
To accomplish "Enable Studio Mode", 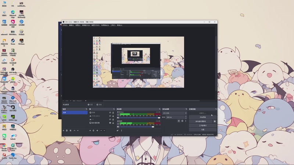I will point(203,125).
